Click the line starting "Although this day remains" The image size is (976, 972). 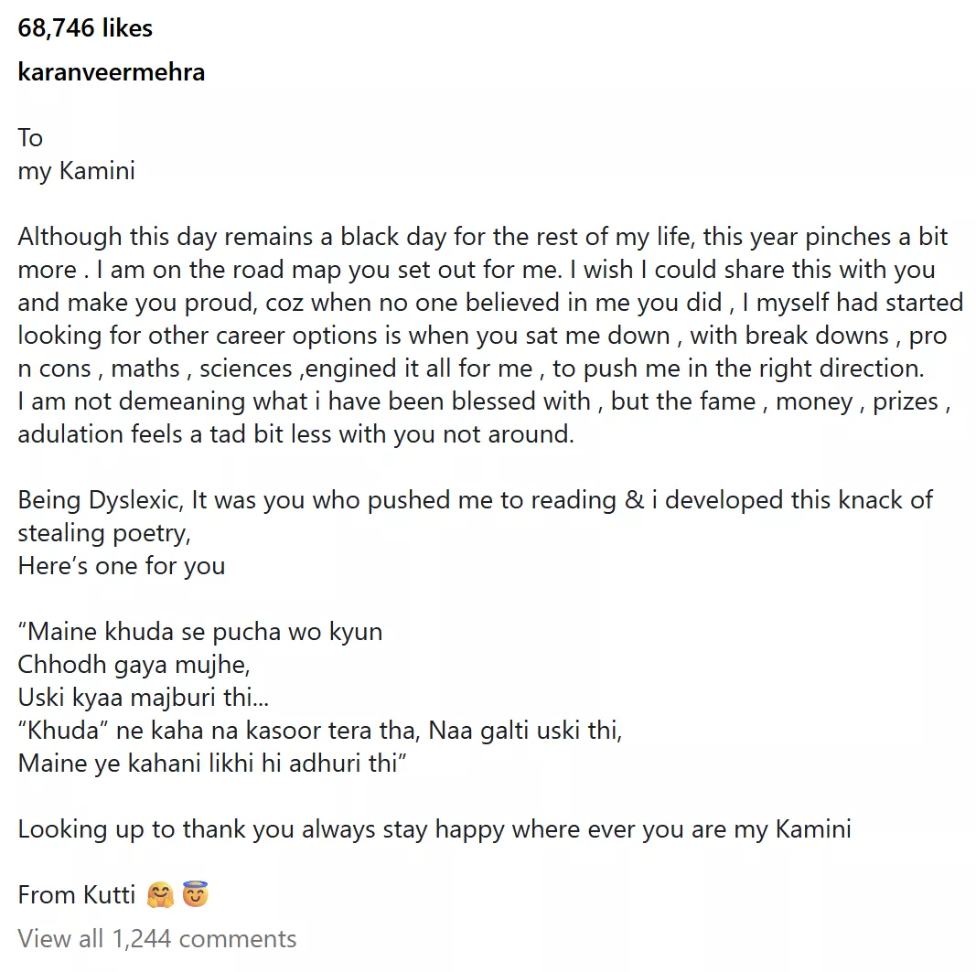483,237
